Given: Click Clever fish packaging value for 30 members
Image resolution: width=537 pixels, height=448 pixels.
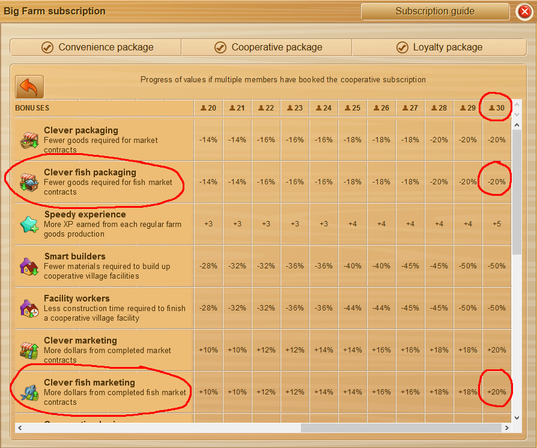Looking at the screenshot, I should click(497, 182).
